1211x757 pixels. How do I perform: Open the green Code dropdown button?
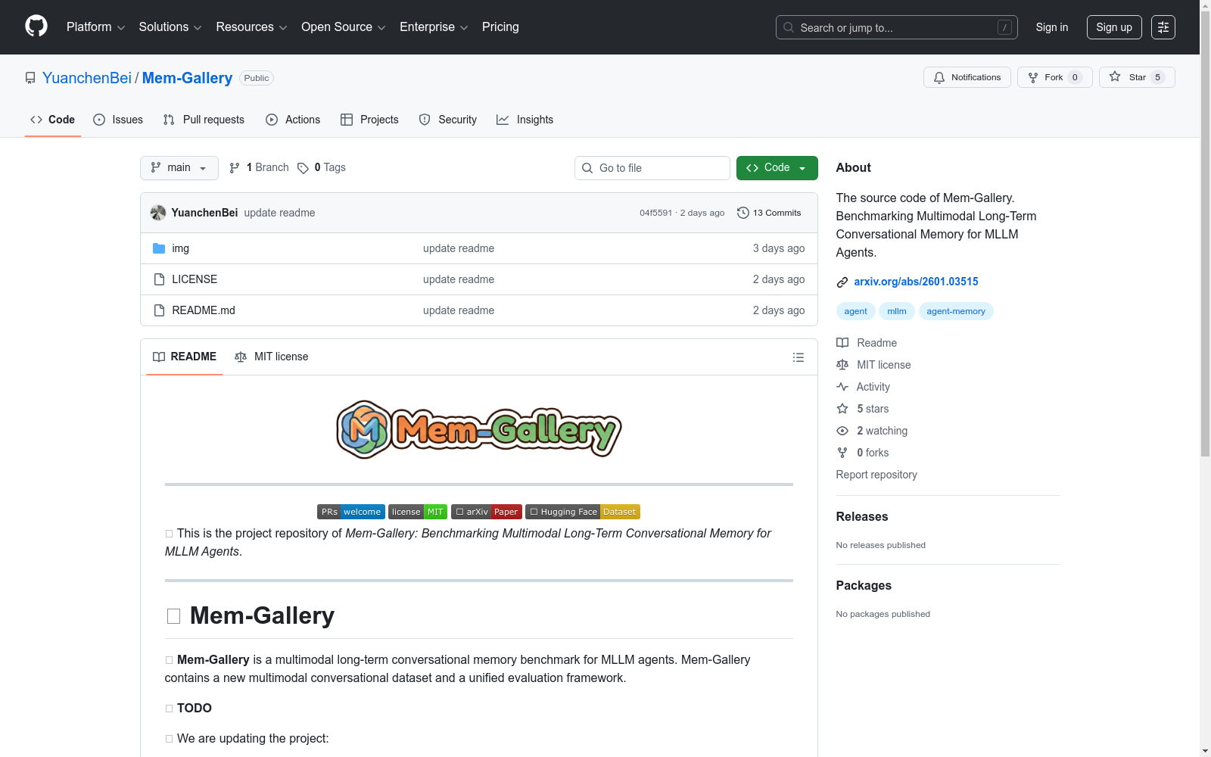point(777,168)
